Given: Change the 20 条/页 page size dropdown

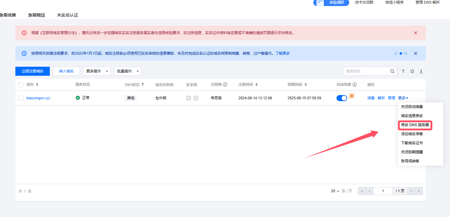Looking at the screenshot, I should tap(335, 191).
